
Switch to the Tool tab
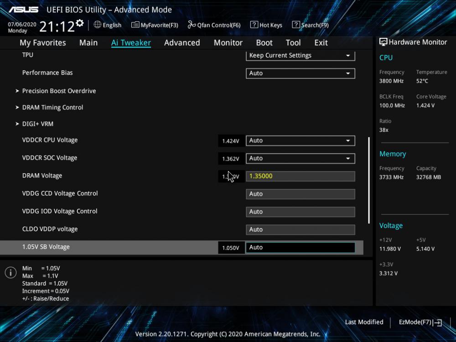tap(293, 43)
